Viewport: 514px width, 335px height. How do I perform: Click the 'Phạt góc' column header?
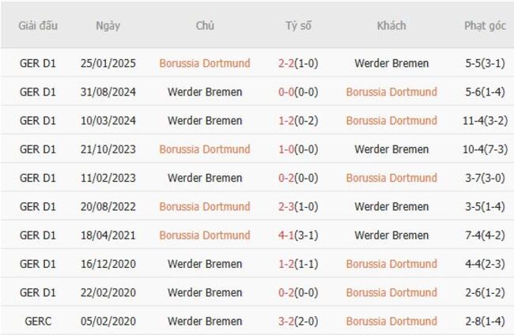[485, 25]
